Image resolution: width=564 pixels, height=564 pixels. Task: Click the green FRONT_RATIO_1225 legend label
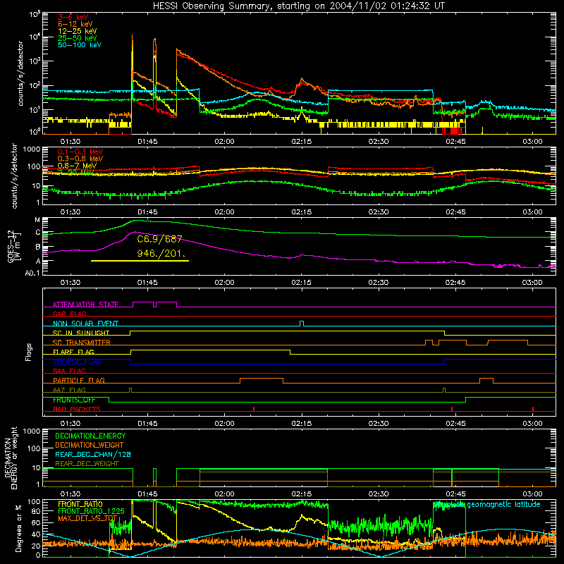click(91, 511)
